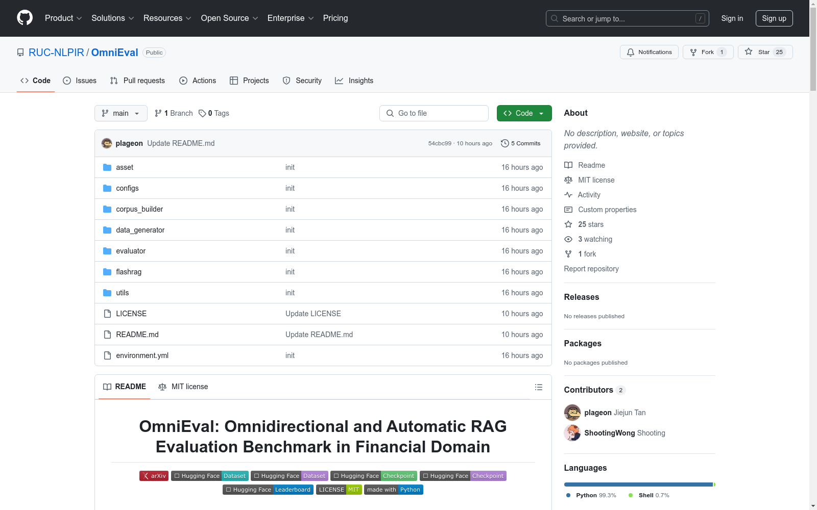Screen dimensions: 817x510
Task: Fork the repository with the Fork button
Action: [708, 52]
